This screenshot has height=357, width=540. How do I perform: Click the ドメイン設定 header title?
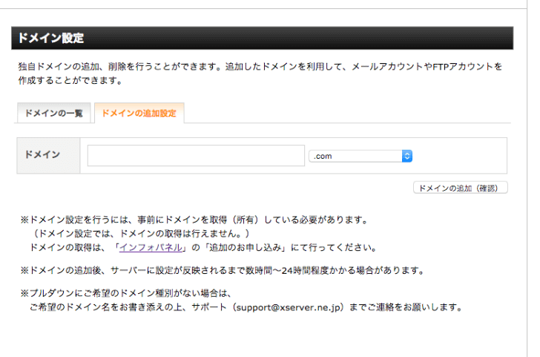coord(51,38)
